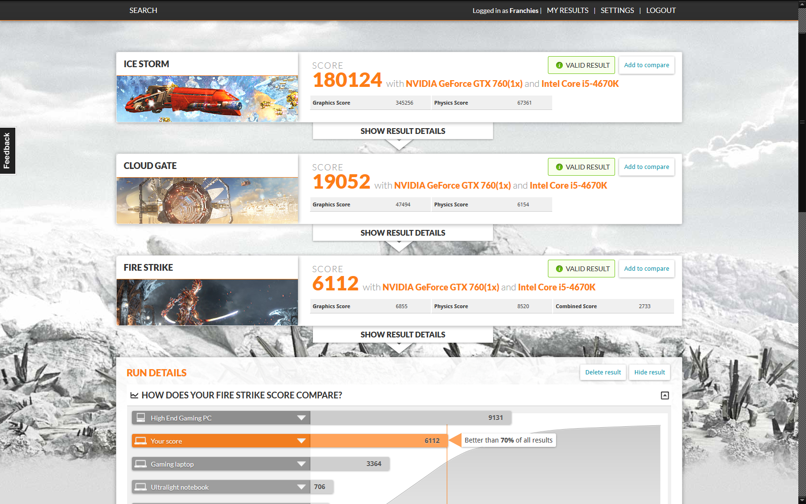
Task: Click Cloud Gate Graphics Score value 47494
Action: [x=403, y=204]
